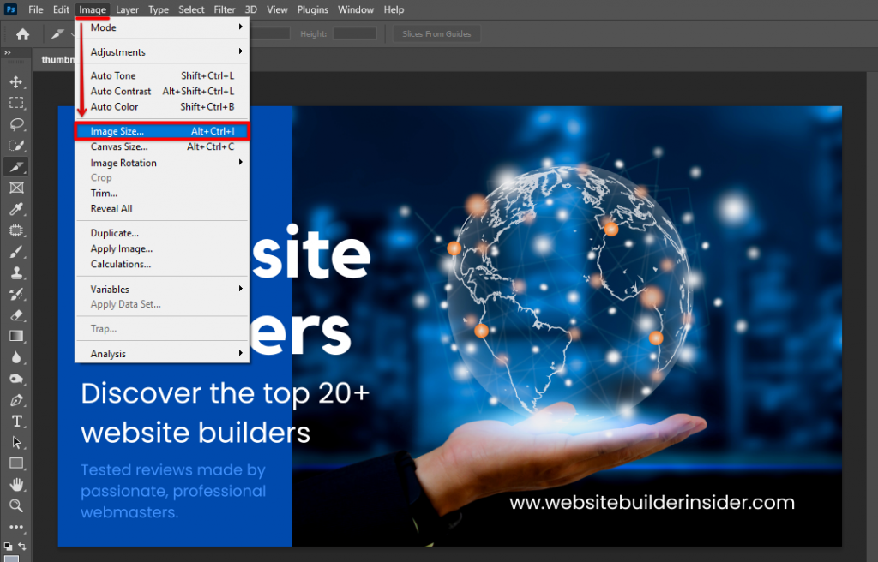878x562 pixels.
Task: Choose Image Size from the menu
Action: point(116,130)
